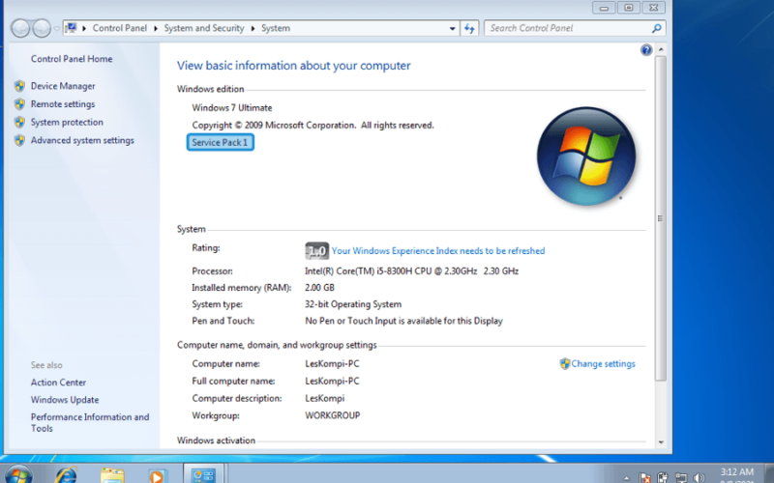Click the 1.0 rating badge icon
Screen dimensions: 774x483
[x=317, y=251]
